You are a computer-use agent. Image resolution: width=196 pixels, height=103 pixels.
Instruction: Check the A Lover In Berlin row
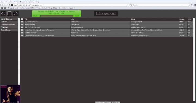pos(22,22)
